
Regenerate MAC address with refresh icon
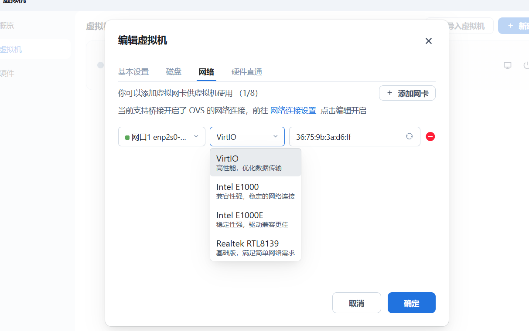409,136
